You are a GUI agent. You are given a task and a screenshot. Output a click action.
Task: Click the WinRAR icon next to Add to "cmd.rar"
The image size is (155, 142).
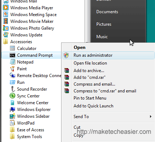pyautogui.click(x=66, y=77)
